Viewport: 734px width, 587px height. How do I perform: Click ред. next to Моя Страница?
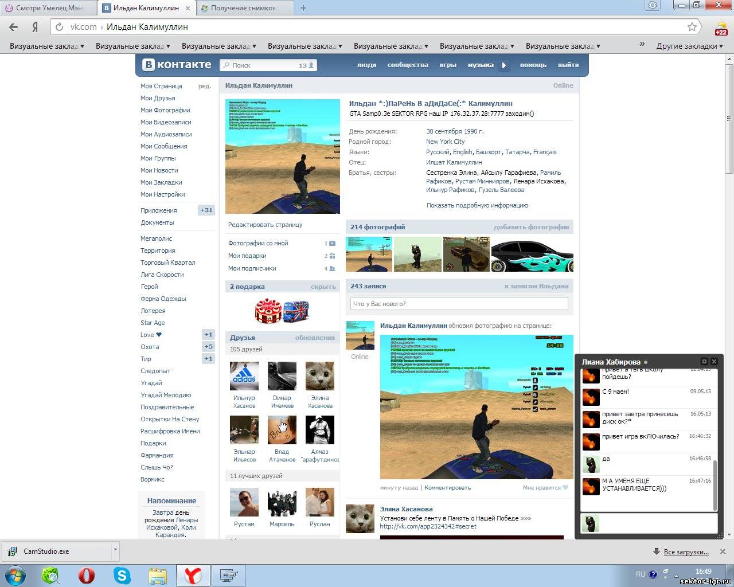[205, 86]
